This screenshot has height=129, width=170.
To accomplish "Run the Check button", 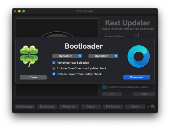I will click(x=135, y=106).
